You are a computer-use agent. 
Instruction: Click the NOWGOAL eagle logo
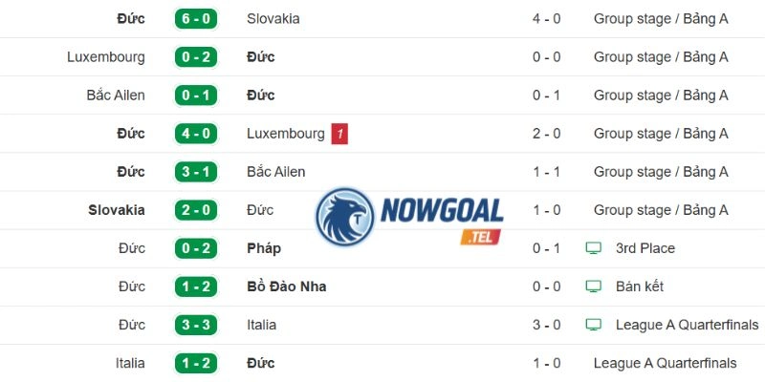click(345, 218)
